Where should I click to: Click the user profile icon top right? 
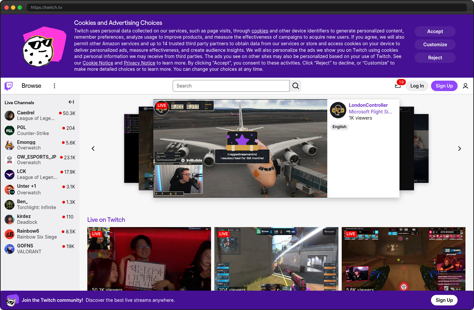pyautogui.click(x=465, y=86)
